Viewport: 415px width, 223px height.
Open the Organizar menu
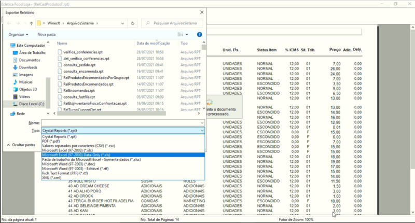[18, 34]
